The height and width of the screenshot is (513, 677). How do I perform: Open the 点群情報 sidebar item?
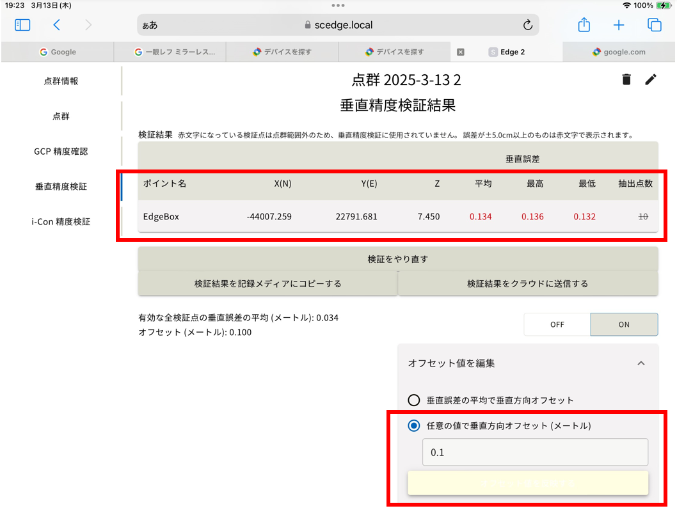tap(61, 81)
